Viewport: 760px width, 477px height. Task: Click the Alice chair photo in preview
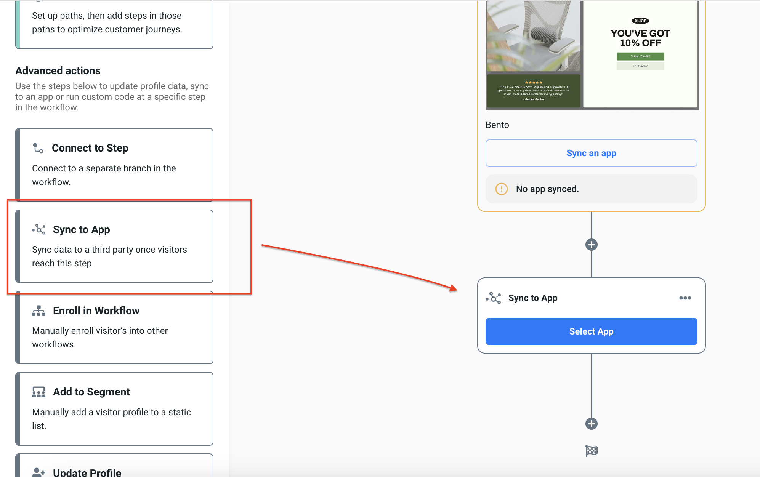533,36
